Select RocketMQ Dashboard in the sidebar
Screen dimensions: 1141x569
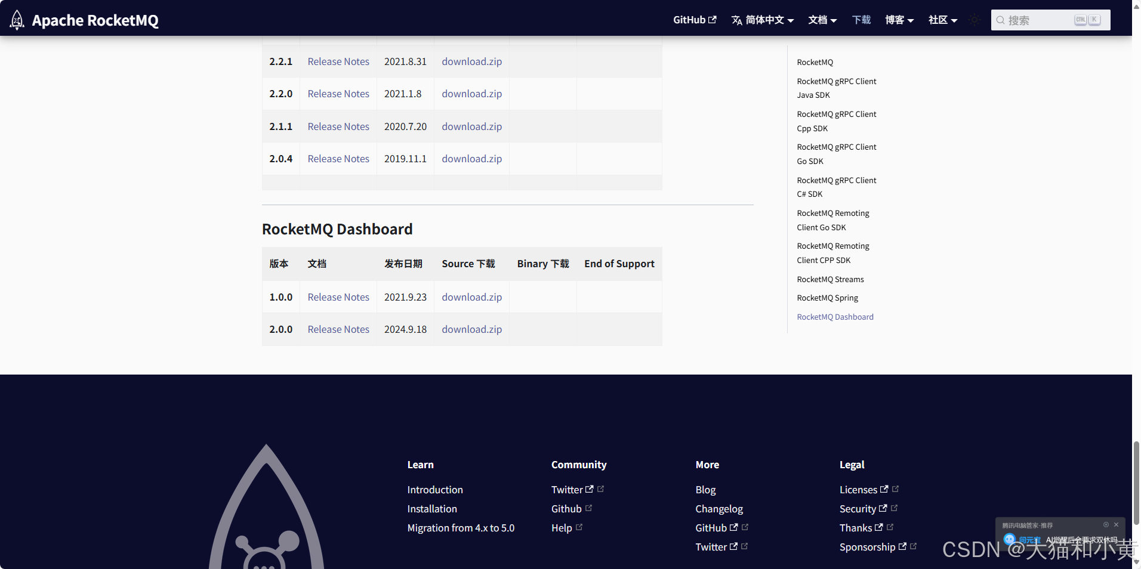(x=835, y=317)
